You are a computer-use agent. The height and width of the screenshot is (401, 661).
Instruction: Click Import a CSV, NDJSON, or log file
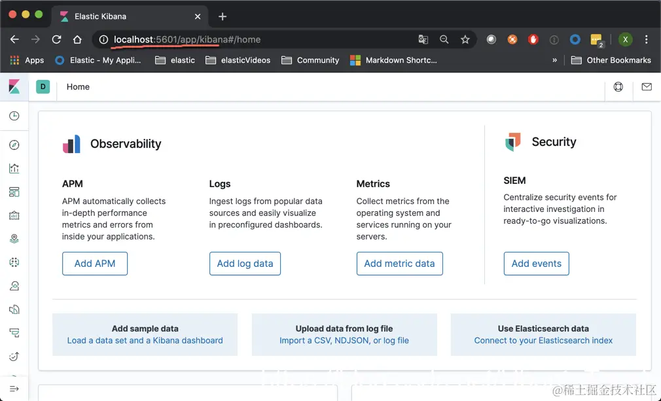pos(344,340)
